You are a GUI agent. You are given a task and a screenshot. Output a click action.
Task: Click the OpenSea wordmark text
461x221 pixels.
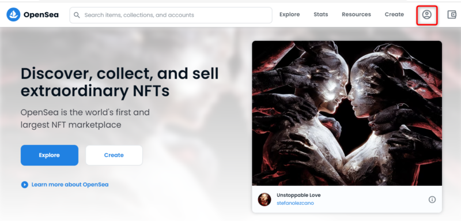coord(41,14)
